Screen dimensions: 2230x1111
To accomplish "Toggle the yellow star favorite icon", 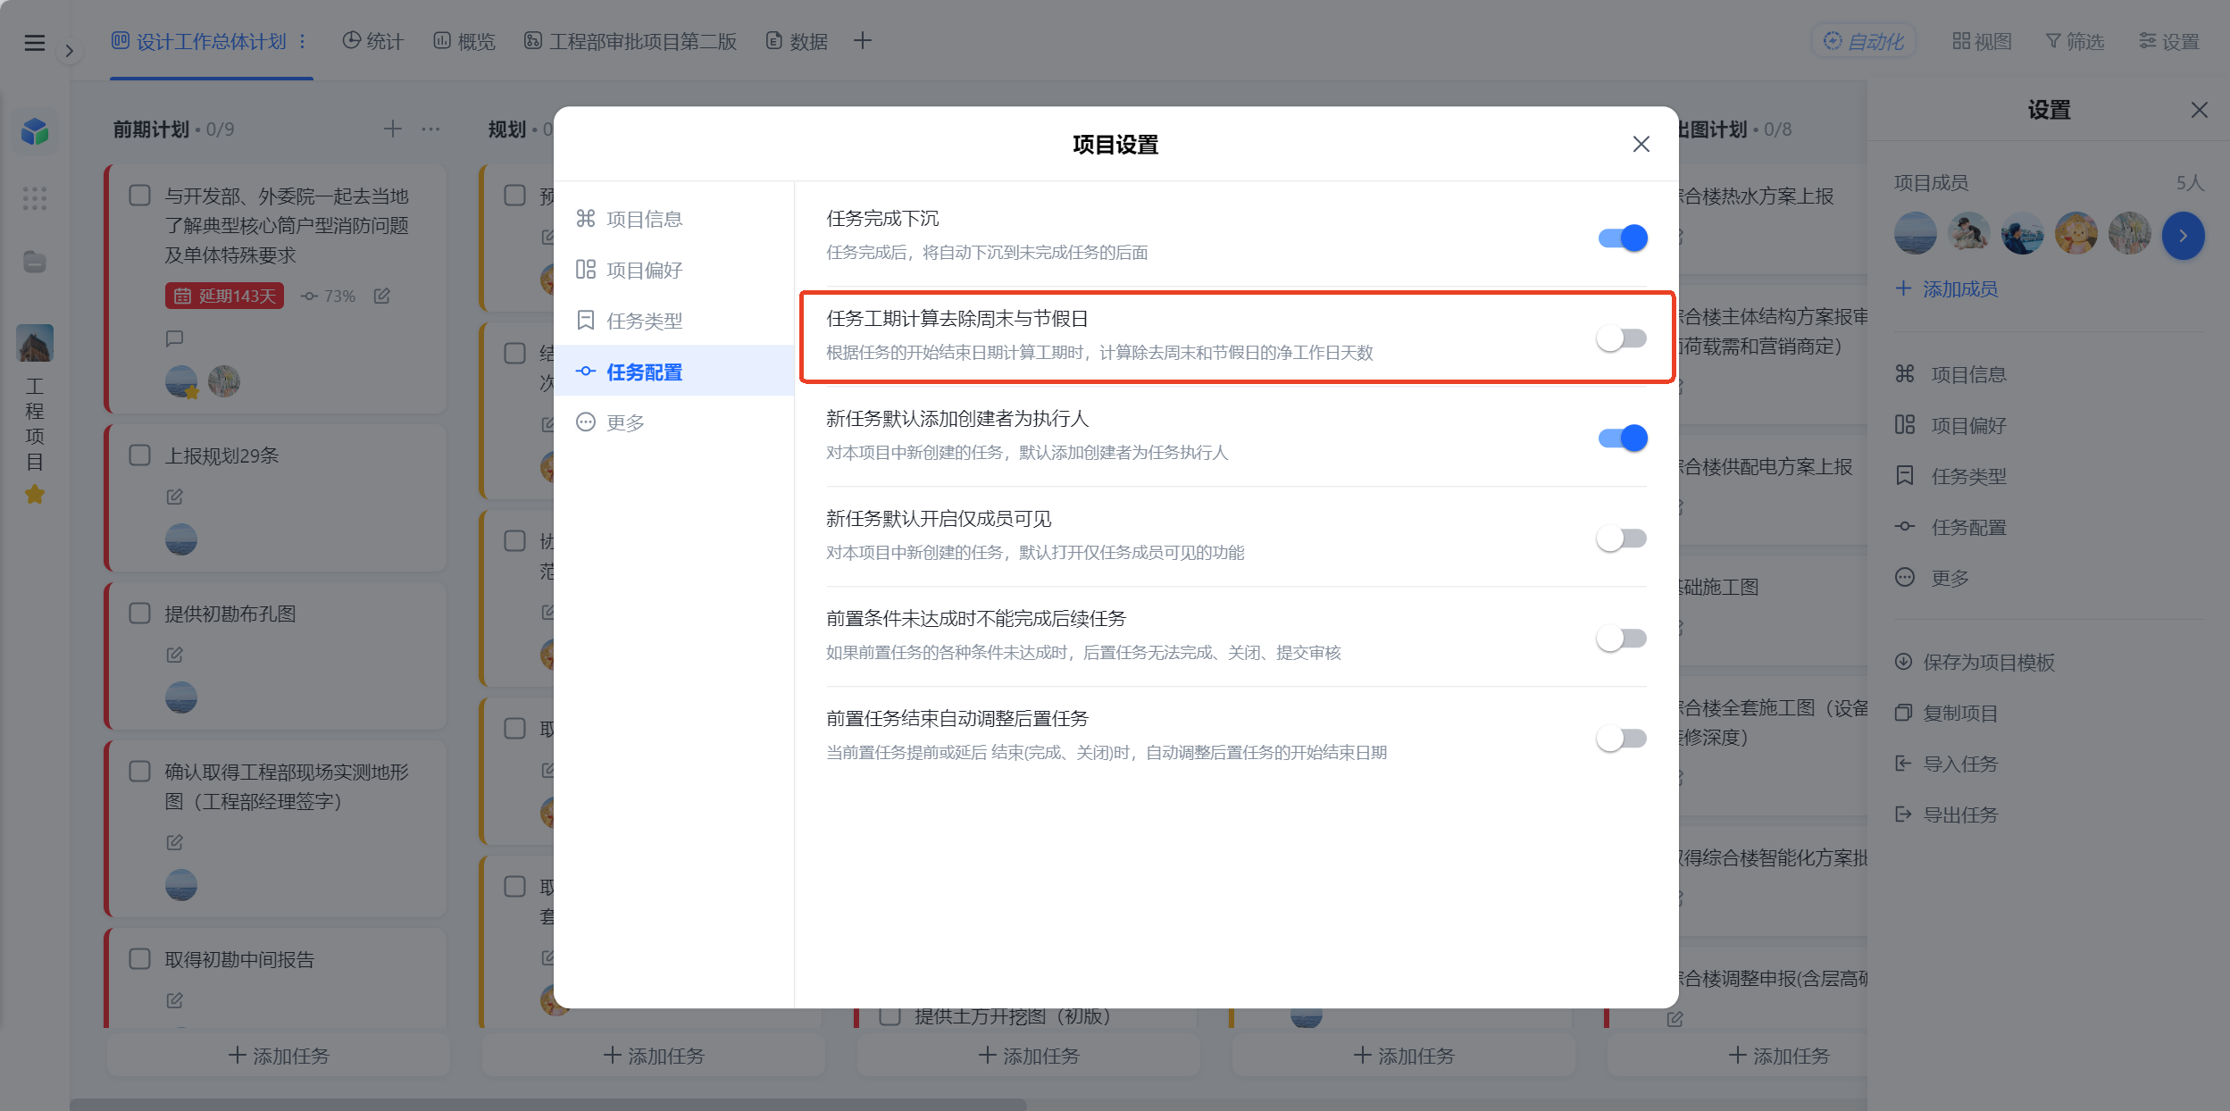I will [35, 494].
